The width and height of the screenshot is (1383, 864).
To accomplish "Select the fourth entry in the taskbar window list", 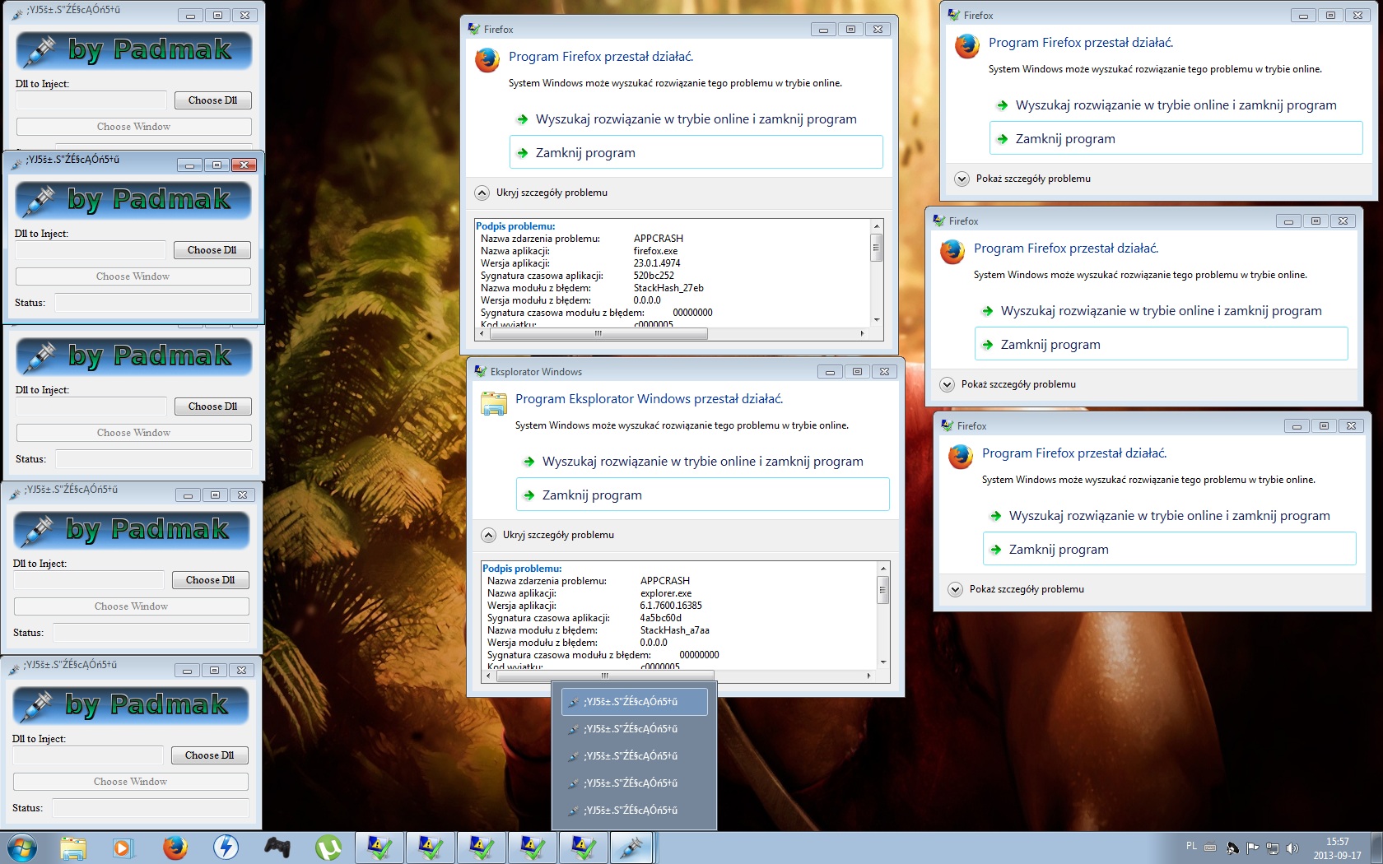I will (x=634, y=783).
